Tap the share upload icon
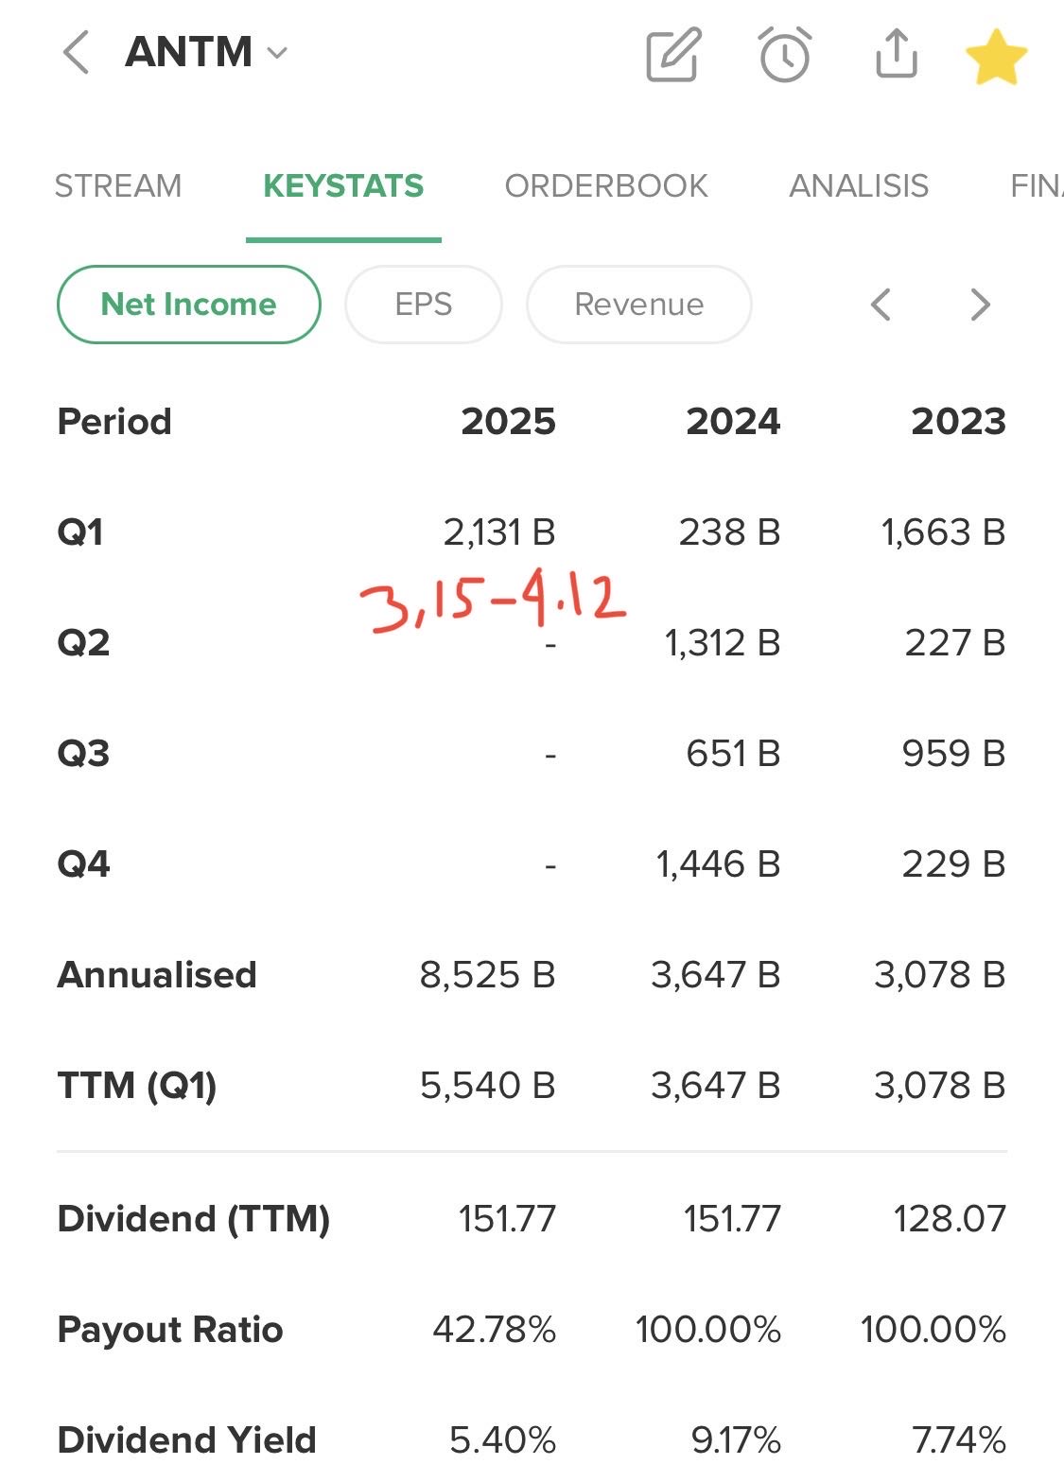Image resolution: width=1064 pixels, height=1482 pixels. (896, 54)
